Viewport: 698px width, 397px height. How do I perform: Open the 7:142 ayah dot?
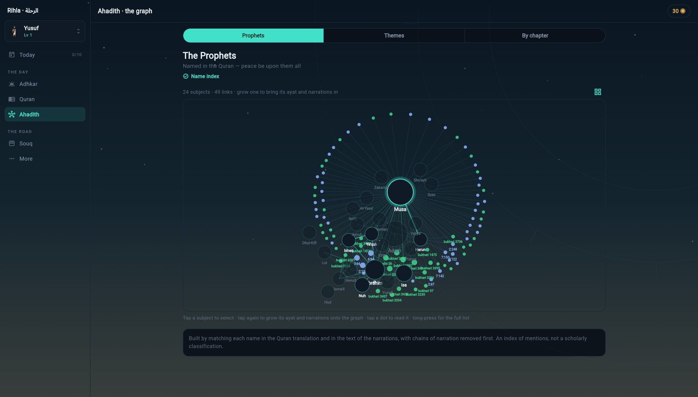coord(440,271)
